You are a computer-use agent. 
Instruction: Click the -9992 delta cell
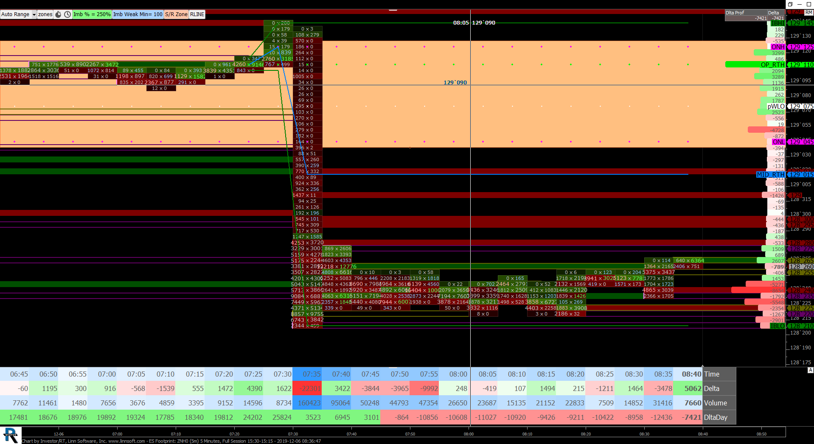(x=424, y=388)
